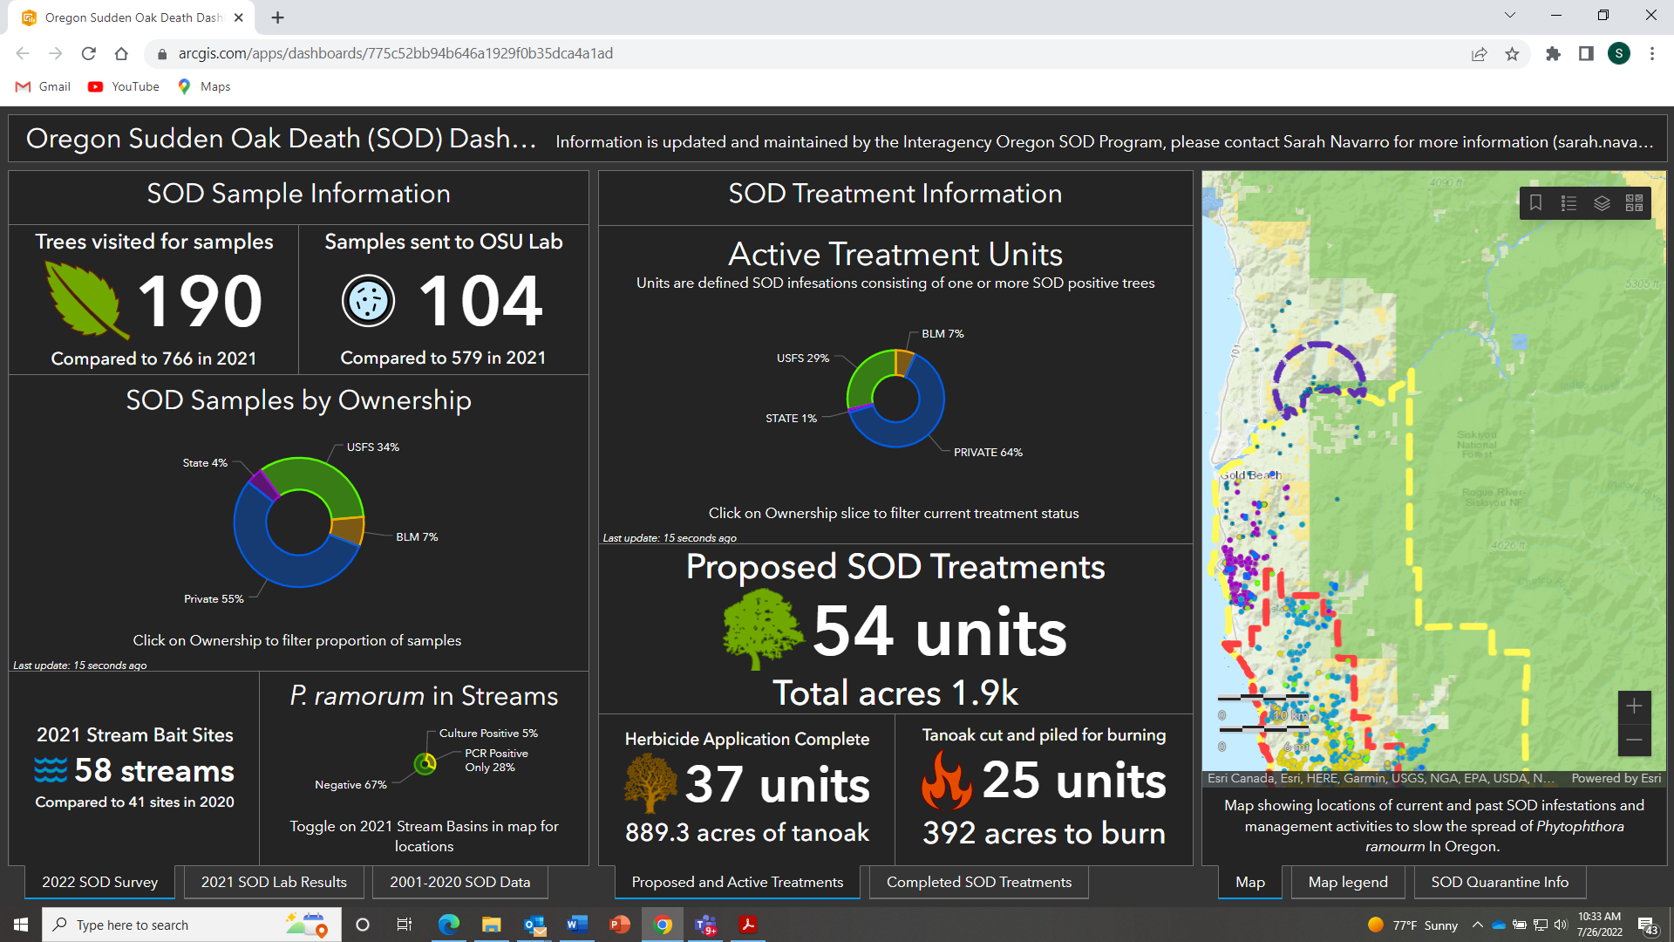The height and width of the screenshot is (942, 1674).
Task: Open the map Bookmarks tool
Action: pyautogui.click(x=1535, y=203)
